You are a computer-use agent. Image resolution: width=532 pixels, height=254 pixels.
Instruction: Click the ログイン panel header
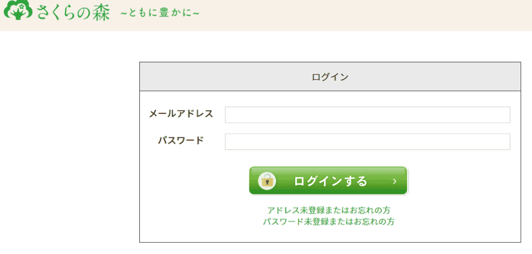click(330, 77)
